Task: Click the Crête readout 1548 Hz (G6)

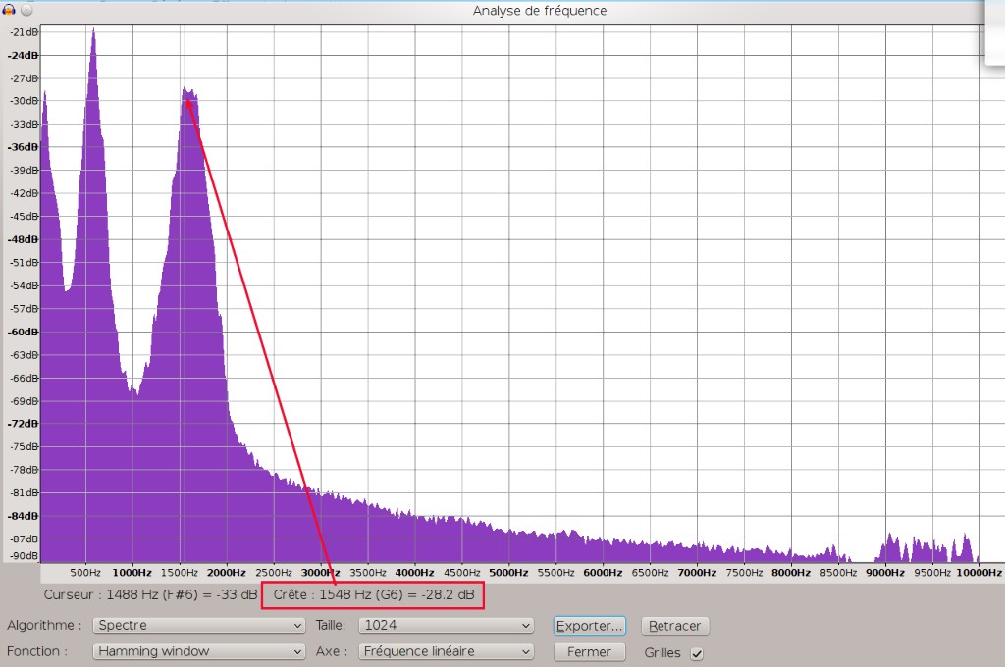Action: [x=374, y=594]
